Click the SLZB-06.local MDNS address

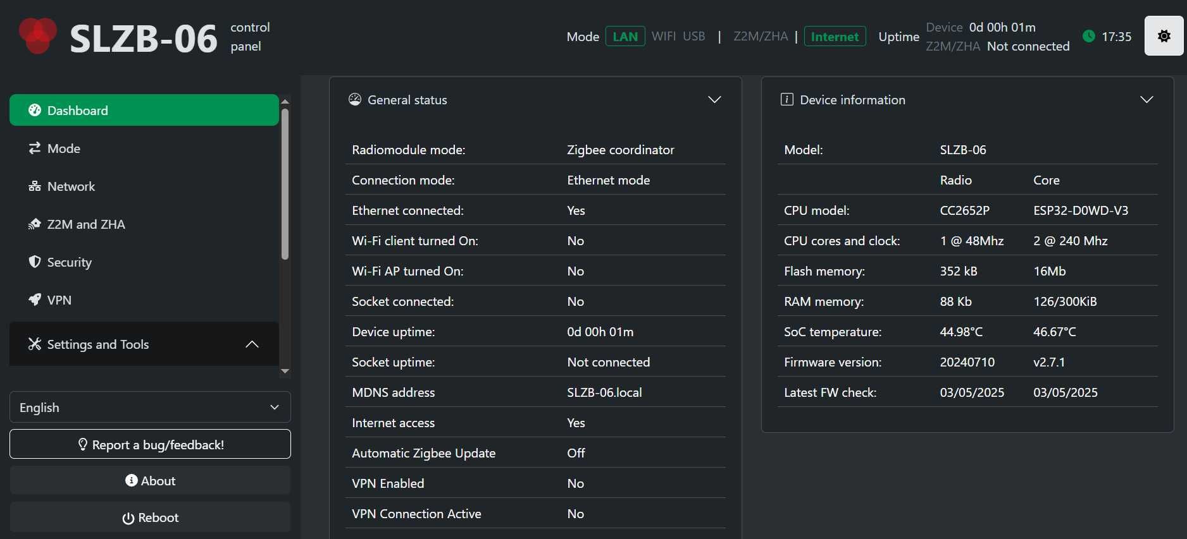pyautogui.click(x=604, y=392)
